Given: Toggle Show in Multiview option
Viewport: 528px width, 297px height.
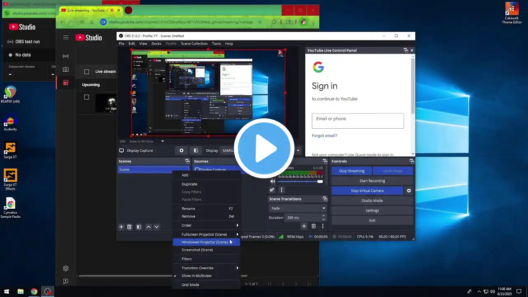Looking at the screenshot, I should click(196, 276).
